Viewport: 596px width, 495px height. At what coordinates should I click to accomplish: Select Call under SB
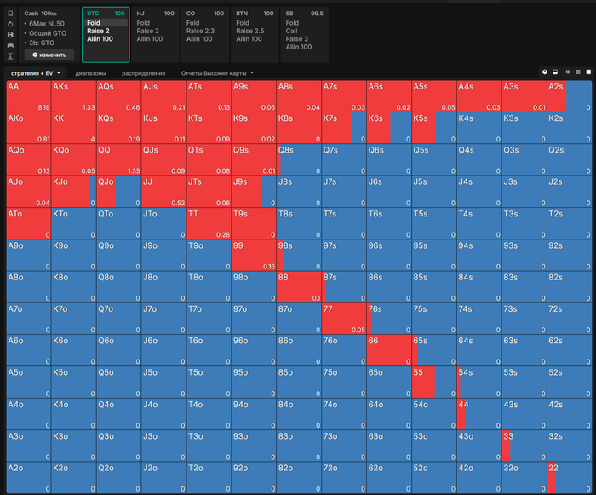click(291, 31)
